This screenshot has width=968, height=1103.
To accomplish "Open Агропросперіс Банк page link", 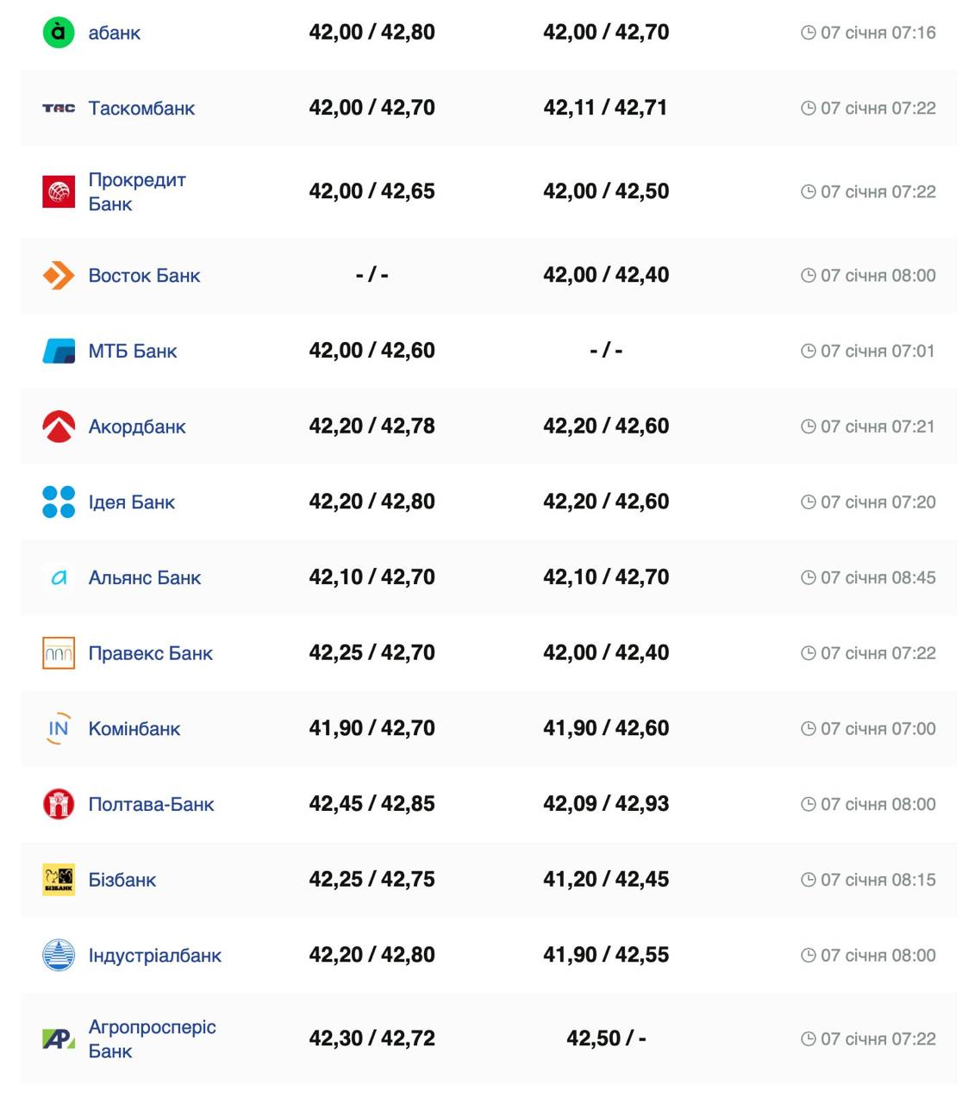I will click(152, 1038).
